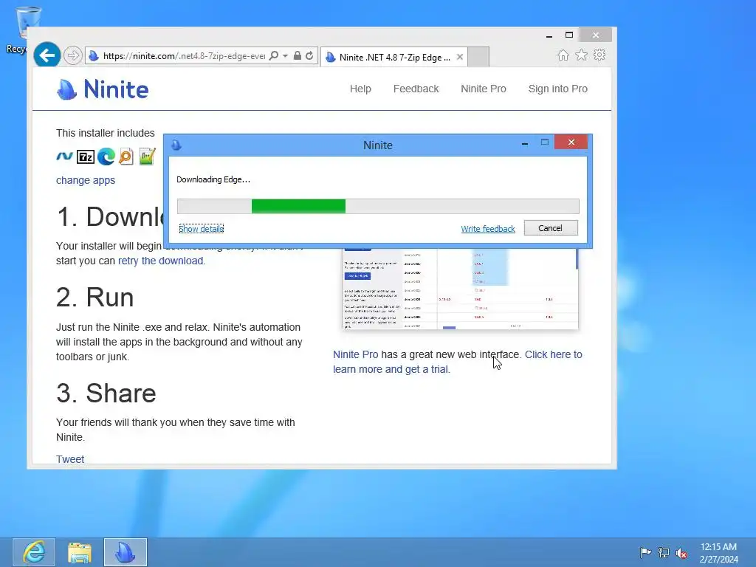Screen dimensions: 756x567
Task: Minimize the Internet Explorer window
Action: 549,35
